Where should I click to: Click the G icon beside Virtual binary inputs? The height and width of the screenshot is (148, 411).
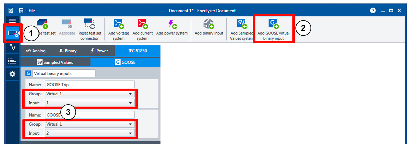pyautogui.click(x=28, y=73)
